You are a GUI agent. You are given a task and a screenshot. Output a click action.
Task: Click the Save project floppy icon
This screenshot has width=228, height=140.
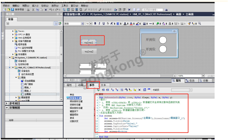13,9
